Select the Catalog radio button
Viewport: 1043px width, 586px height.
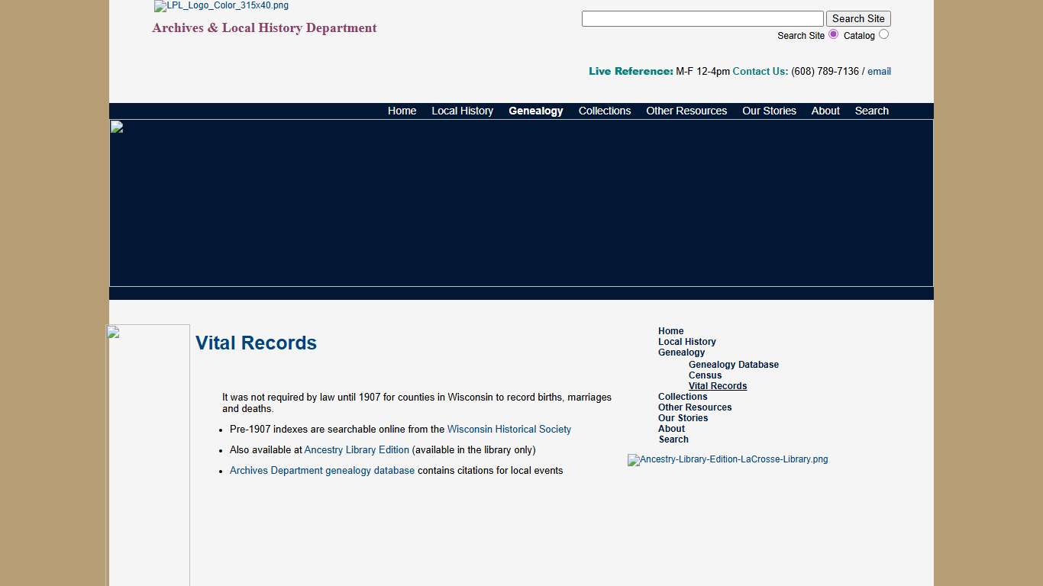[884, 34]
